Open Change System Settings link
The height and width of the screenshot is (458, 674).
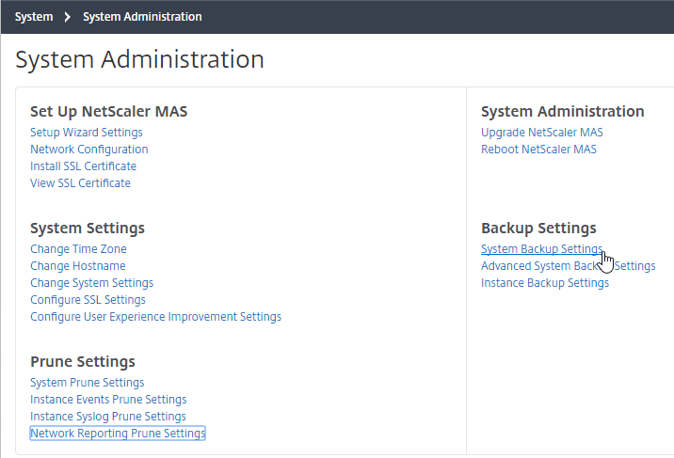coord(92,283)
